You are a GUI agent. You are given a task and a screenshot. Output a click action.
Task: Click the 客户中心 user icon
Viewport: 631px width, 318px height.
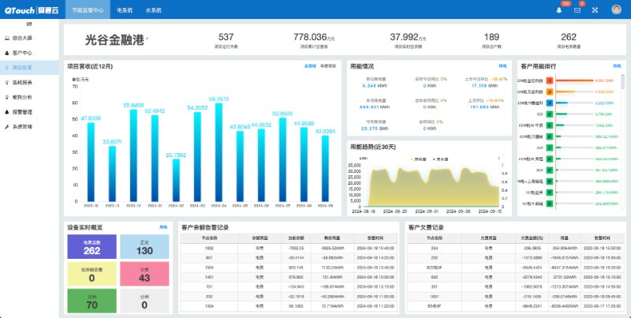[7, 53]
